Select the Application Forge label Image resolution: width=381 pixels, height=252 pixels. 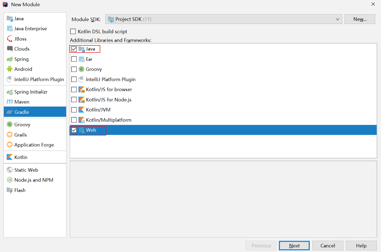34,145
